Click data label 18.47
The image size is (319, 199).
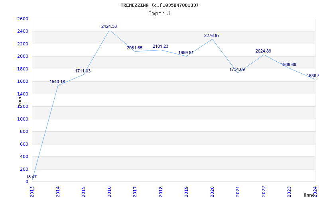coord(32,177)
